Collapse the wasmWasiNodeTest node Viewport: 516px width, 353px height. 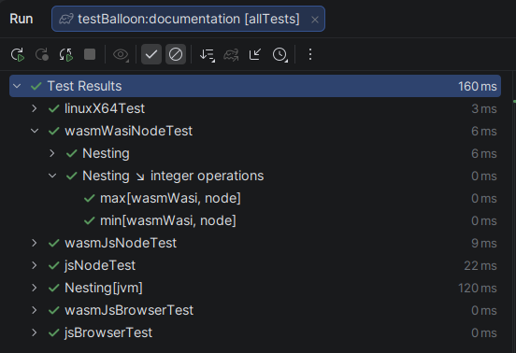click(35, 131)
